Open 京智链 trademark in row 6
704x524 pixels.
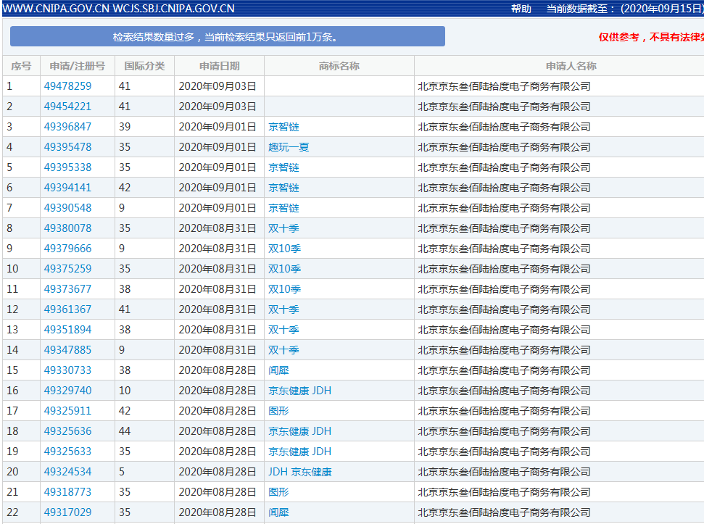click(283, 188)
